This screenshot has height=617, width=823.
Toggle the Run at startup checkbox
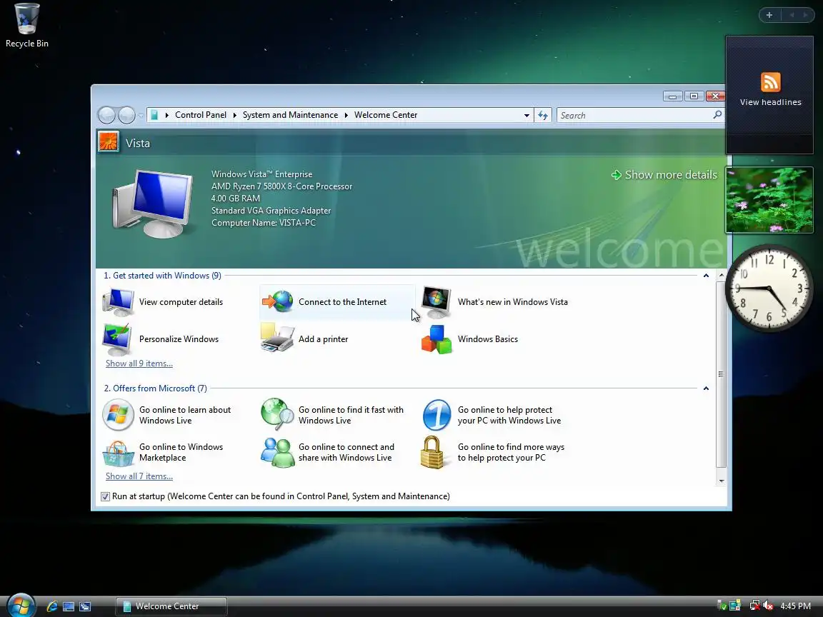click(106, 496)
